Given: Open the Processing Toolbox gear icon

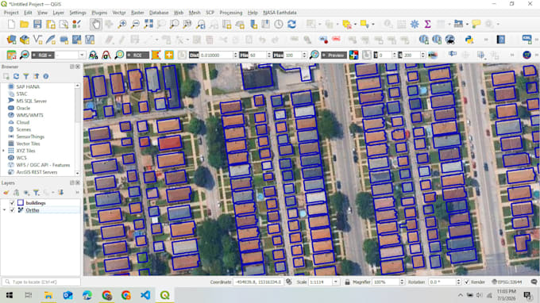Looking at the screenshot, I should point(415,24).
